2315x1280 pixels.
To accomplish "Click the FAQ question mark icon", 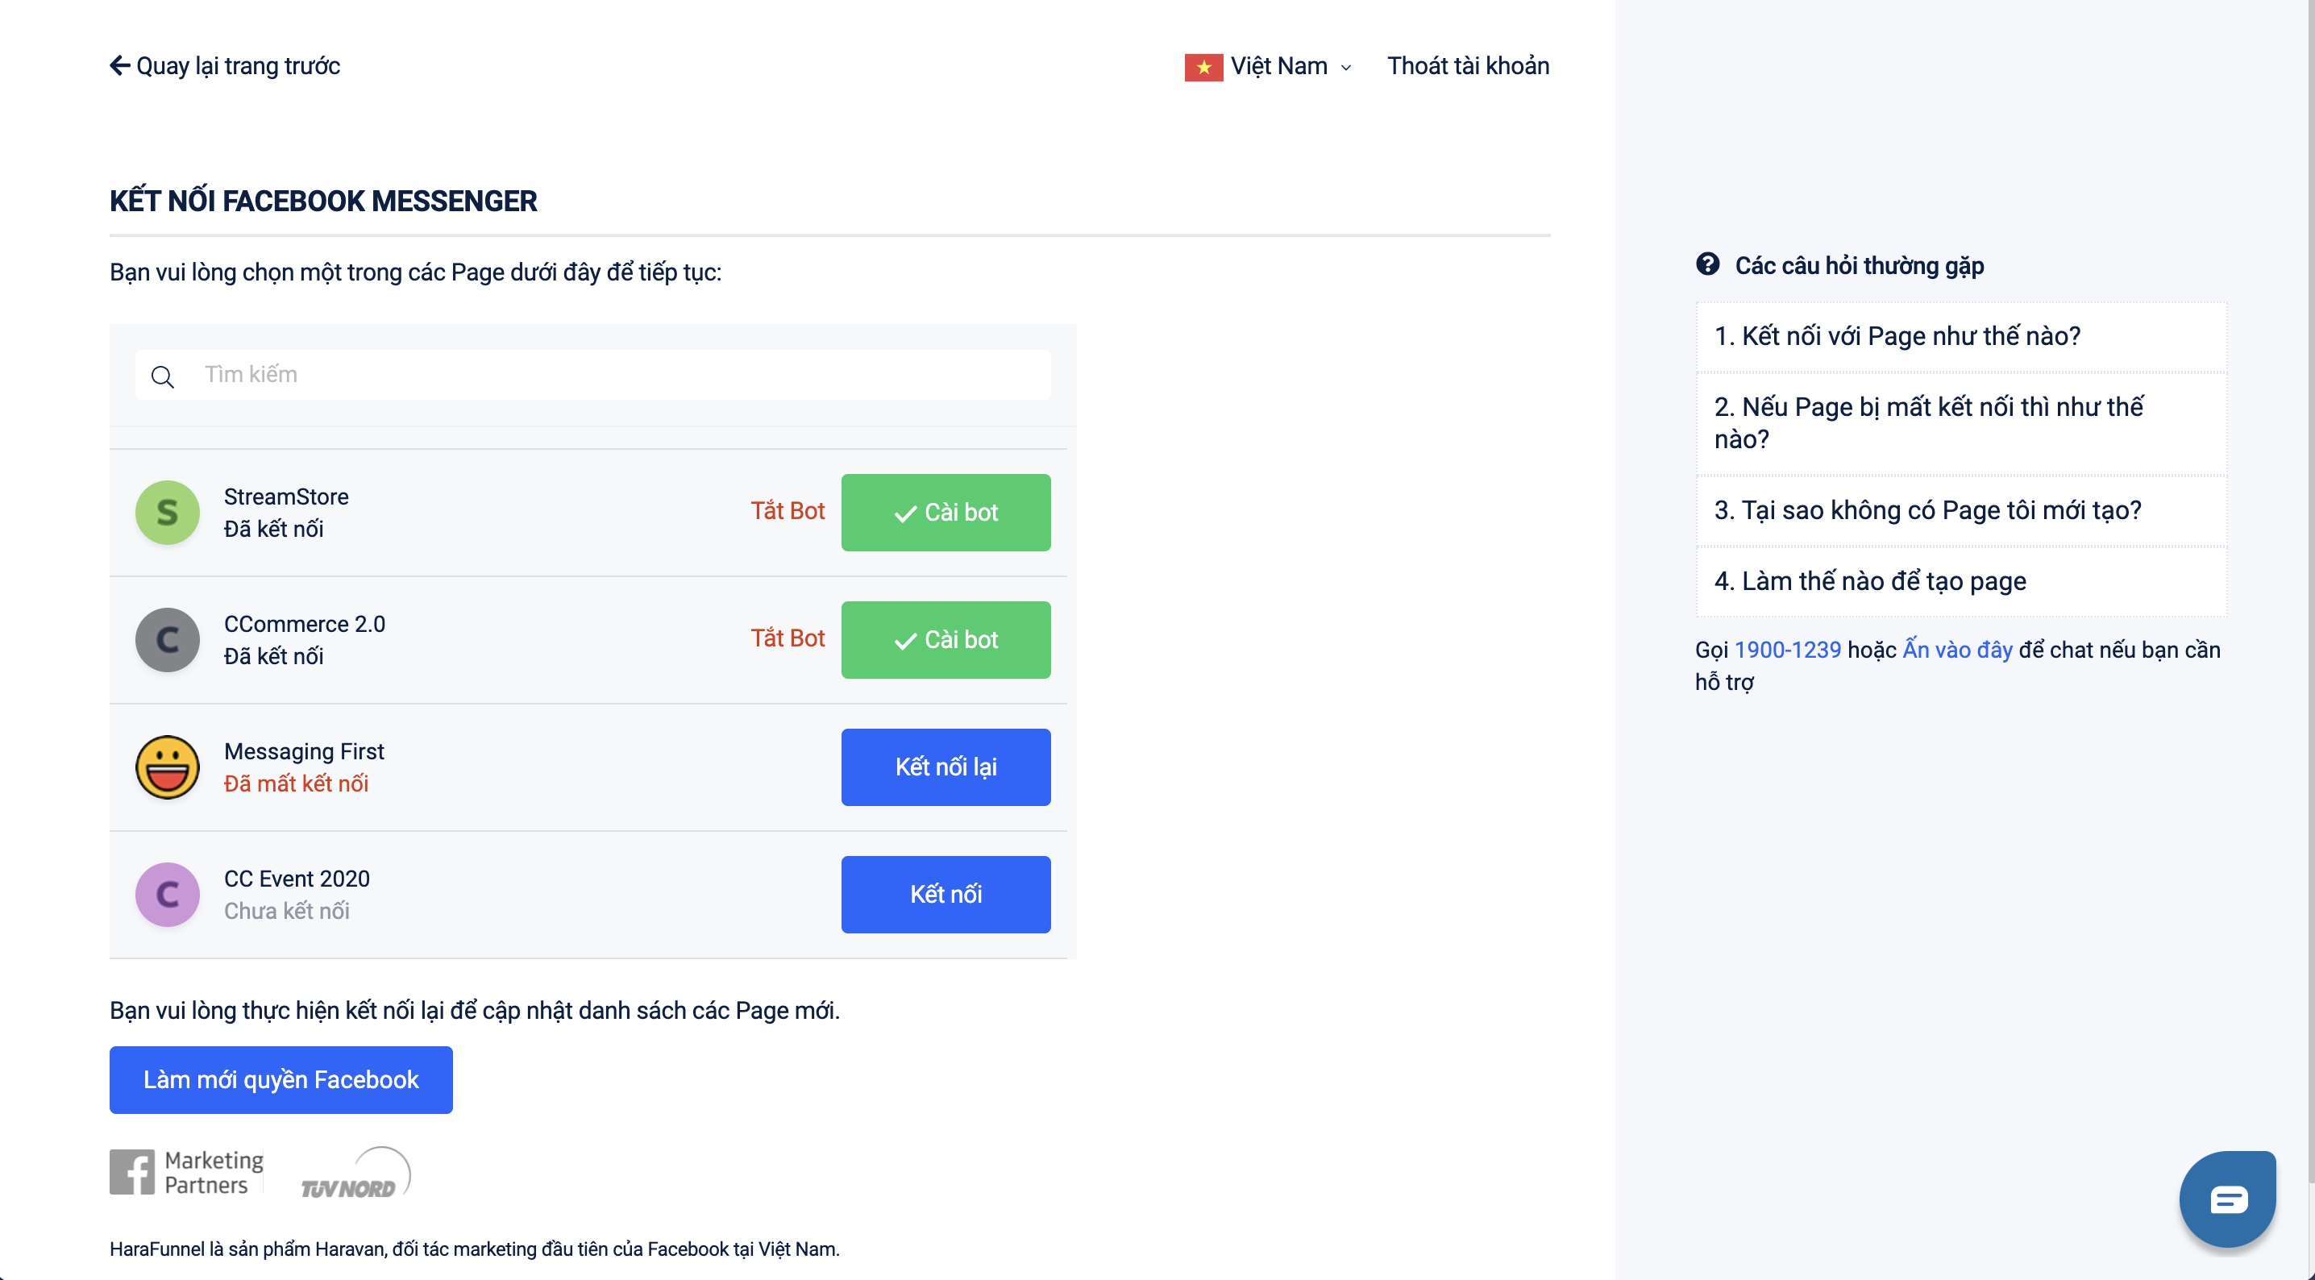I will click(x=1707, y=264).
